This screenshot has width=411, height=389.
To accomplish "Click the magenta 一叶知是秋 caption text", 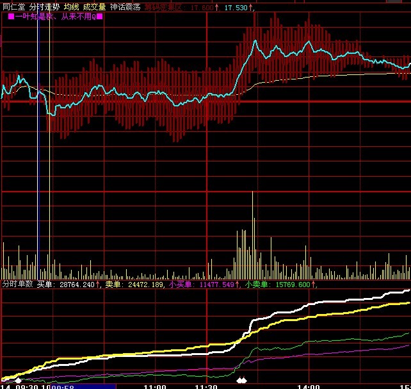I will pos(35,17).
